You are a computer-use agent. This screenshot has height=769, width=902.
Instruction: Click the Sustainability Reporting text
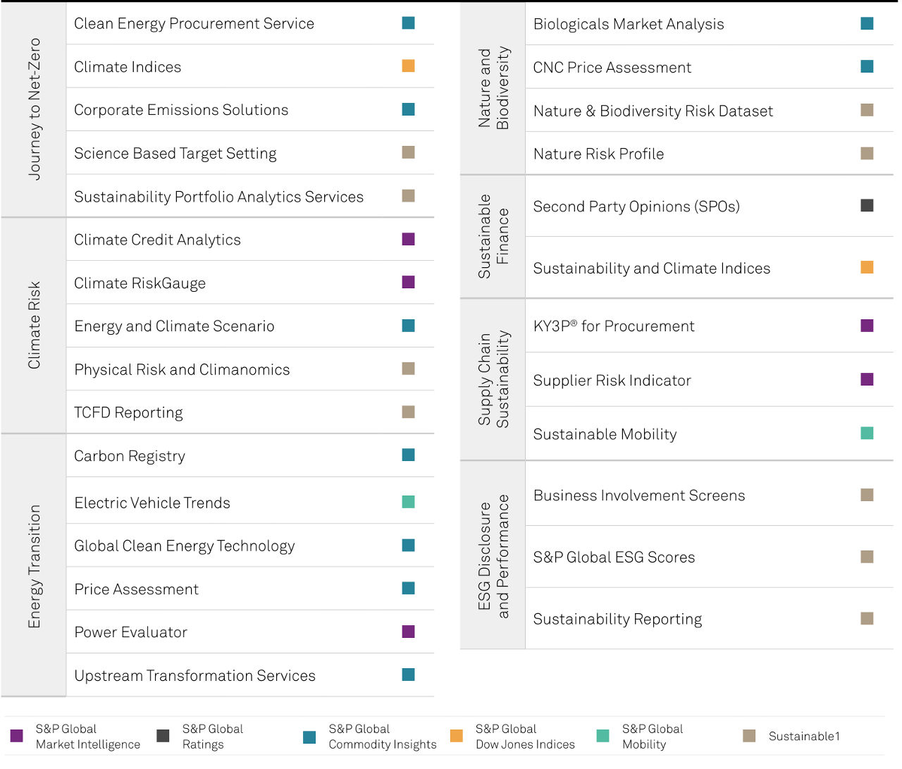(617, 620)
